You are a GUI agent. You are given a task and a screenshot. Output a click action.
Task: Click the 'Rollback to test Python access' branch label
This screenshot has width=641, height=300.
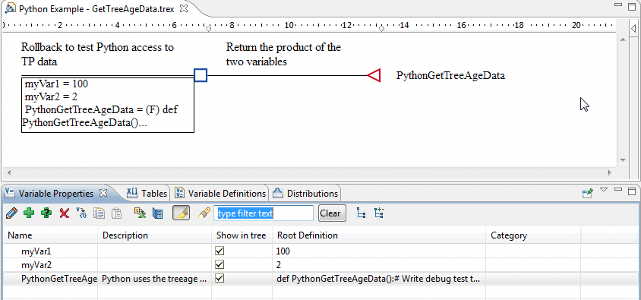pos(97,55)
